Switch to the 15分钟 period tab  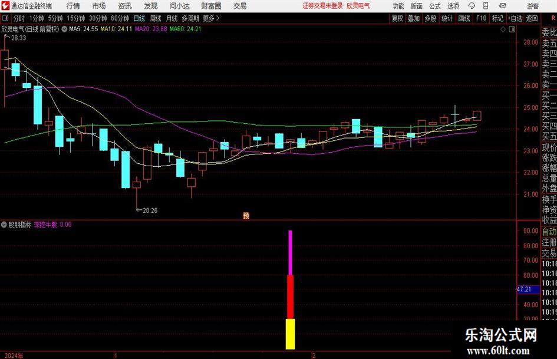point(75,18)
